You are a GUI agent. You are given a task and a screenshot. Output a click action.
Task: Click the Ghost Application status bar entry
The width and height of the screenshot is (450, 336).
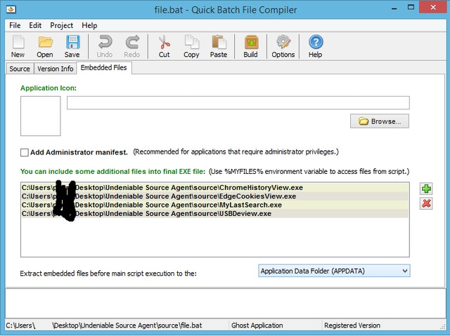click(257, 325)
